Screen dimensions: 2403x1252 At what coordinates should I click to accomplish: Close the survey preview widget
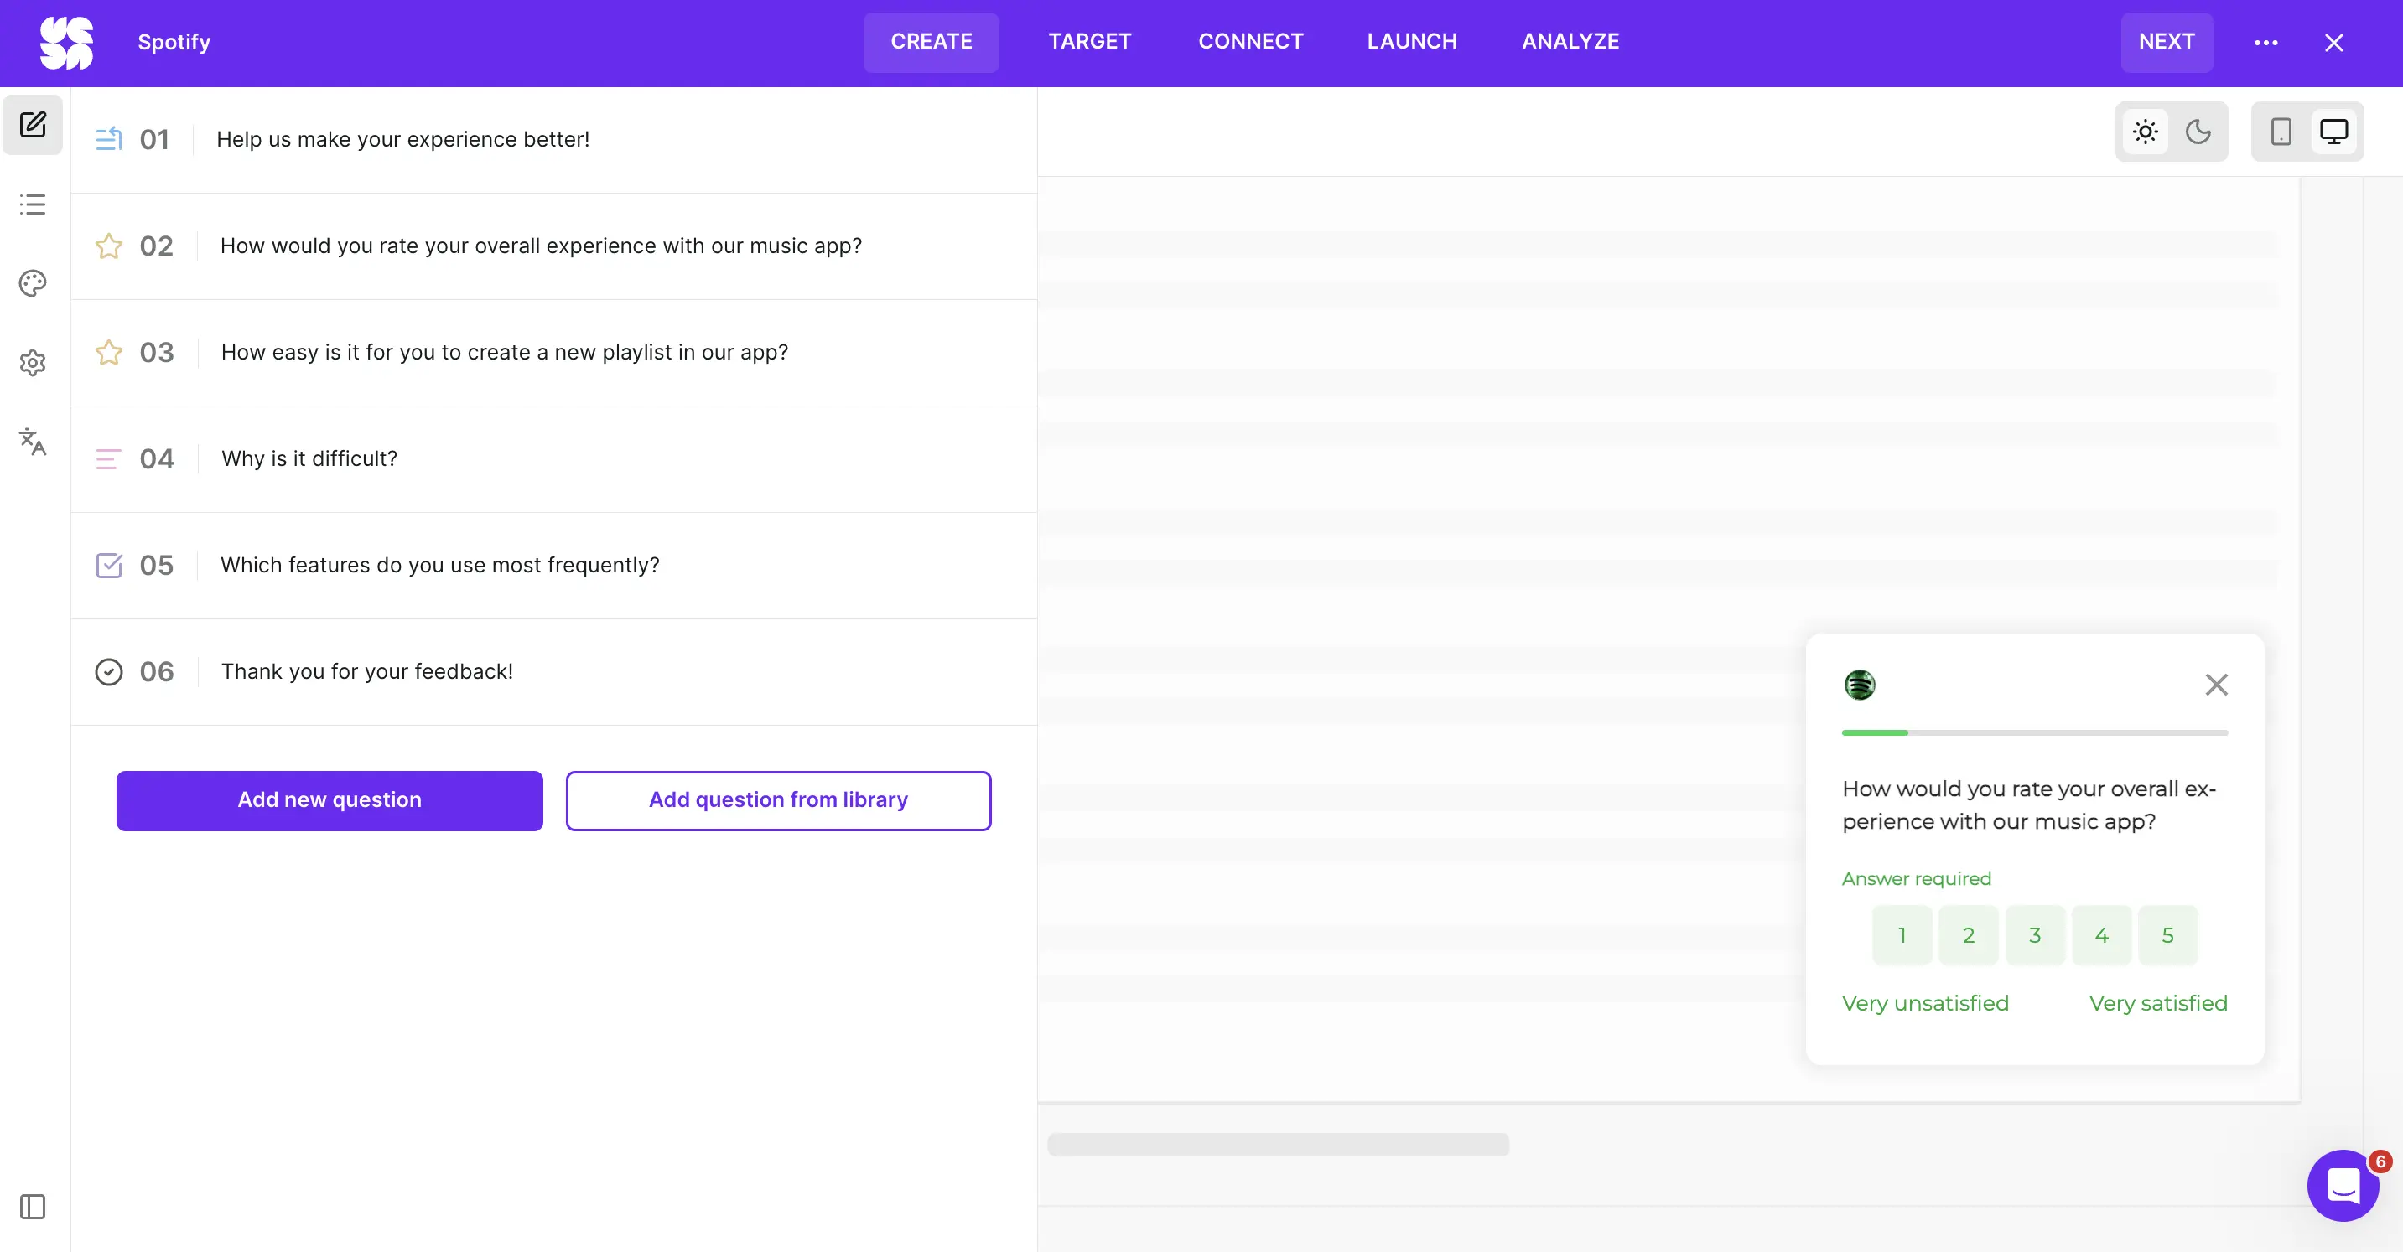click(2216, 685)
